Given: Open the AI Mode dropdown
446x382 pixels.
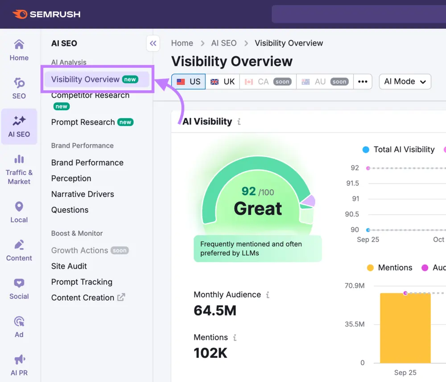Looking at the screenshot, I should point(405,82).
